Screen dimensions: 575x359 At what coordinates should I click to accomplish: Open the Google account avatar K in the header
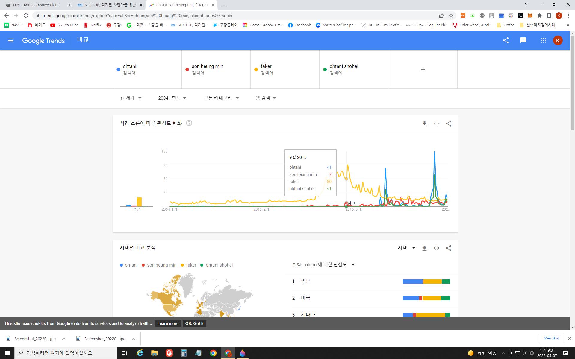558,40
